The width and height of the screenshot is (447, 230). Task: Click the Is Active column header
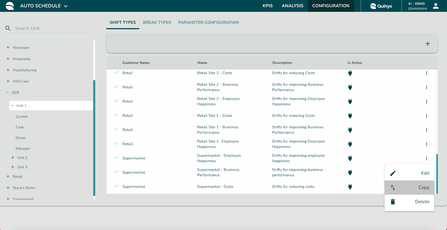pyautogui.click(x=355, y=63)
